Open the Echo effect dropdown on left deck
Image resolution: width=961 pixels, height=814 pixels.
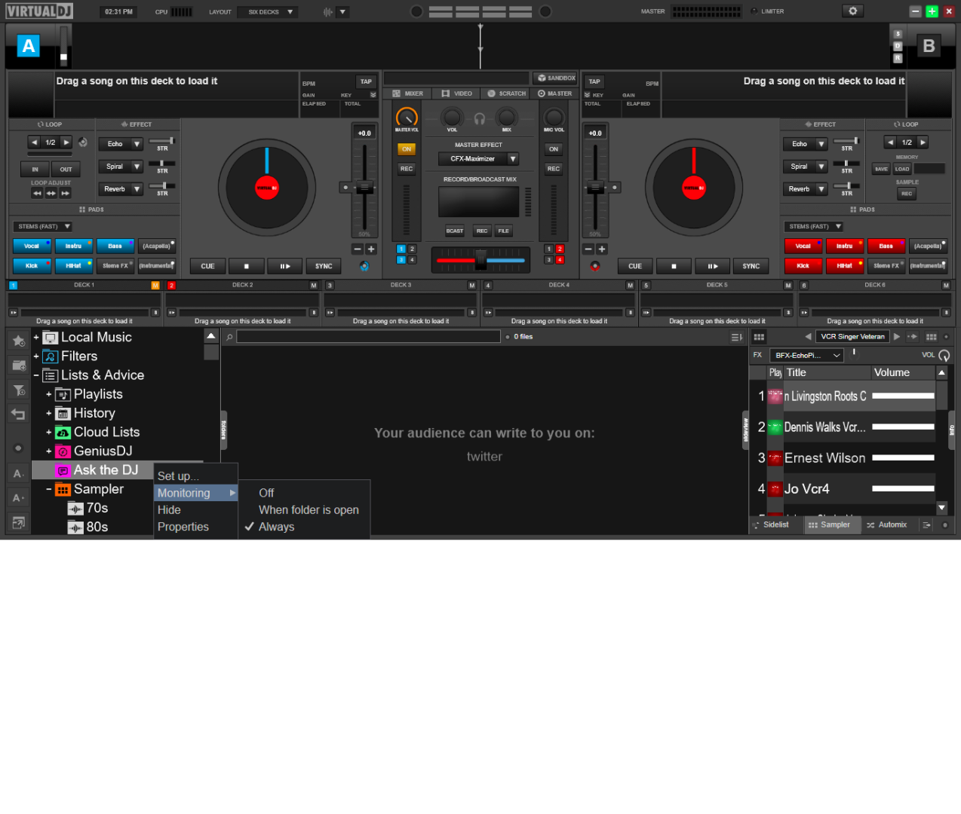point(137,144)
